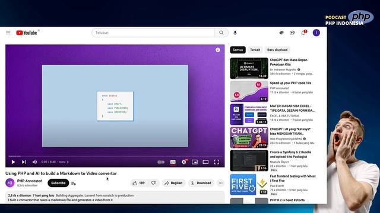Toggle theater mode
Screen dimensions: 380x213
pyautogui.click(x=205, y=162)
